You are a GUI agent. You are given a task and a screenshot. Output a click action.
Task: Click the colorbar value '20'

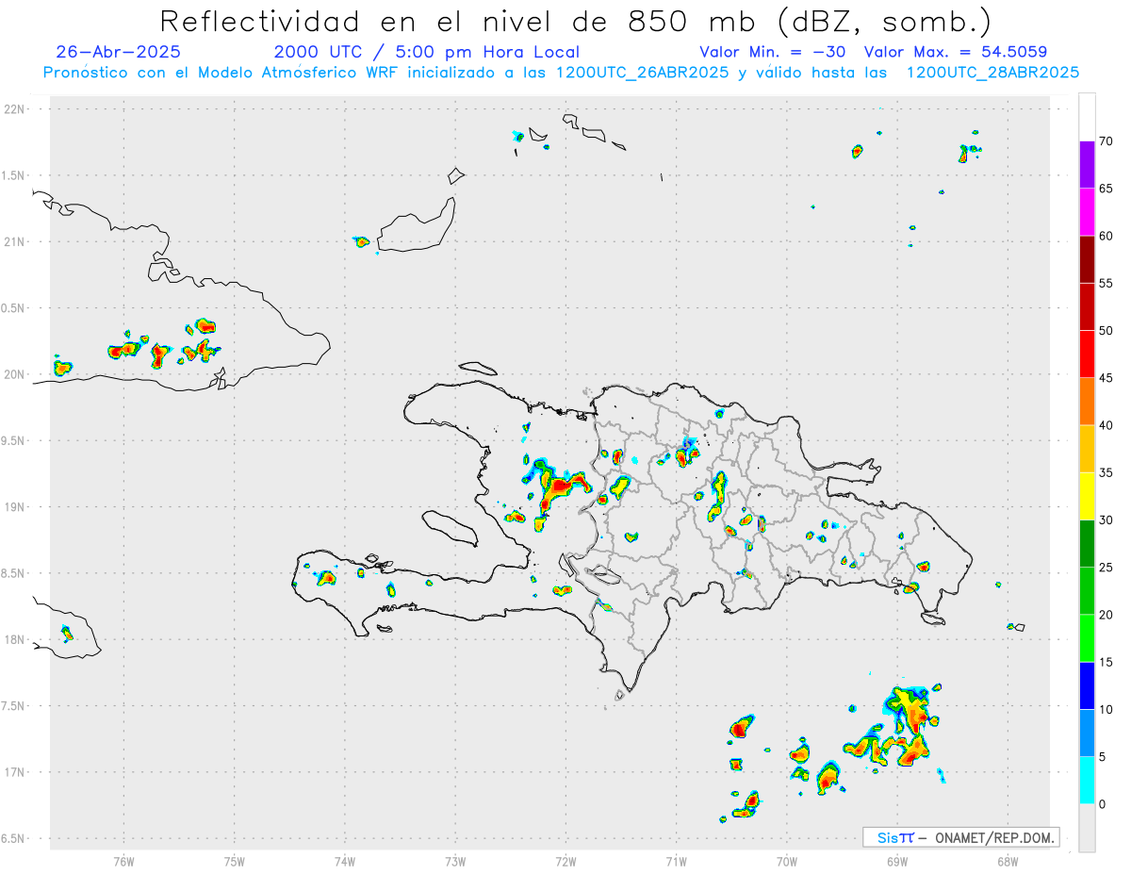click(x=1106, y=615)
